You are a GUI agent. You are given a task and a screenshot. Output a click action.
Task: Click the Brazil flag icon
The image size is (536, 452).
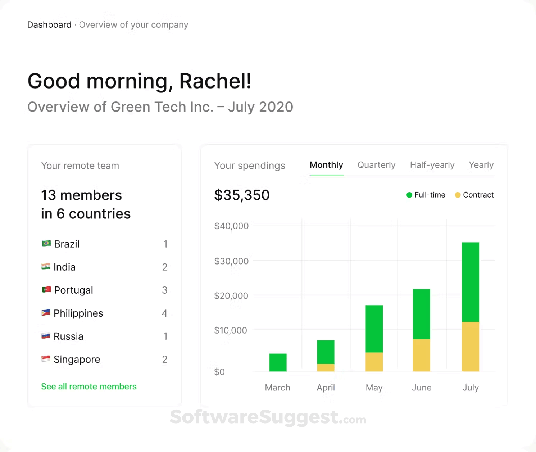[46, 244]
